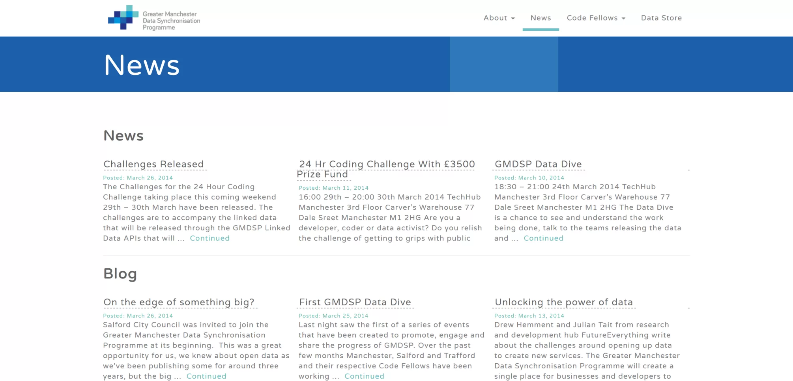
Task: Continue reading GMDSP Data Dive news post
Action: click(543, 238)
